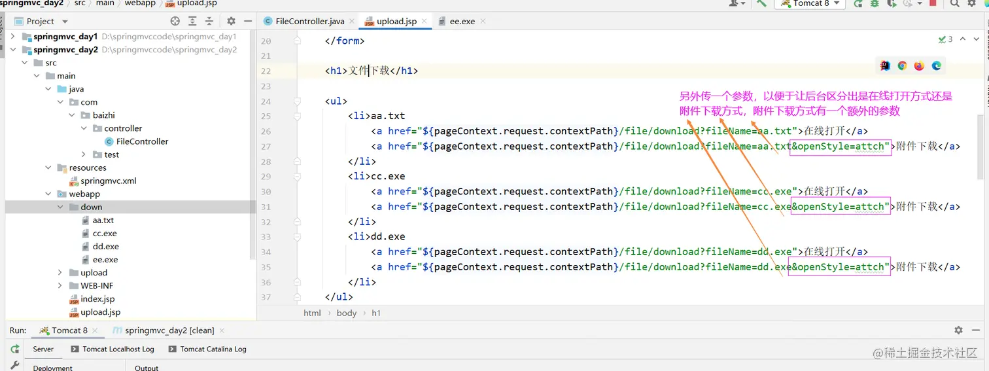Close the FileController.java editor tab
Viewport: 989px width, 371px height.
352,22
